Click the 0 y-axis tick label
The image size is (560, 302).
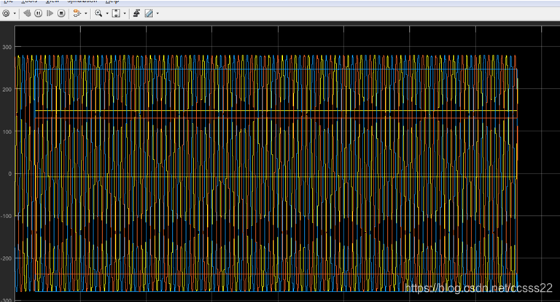[x=10, y=174]
